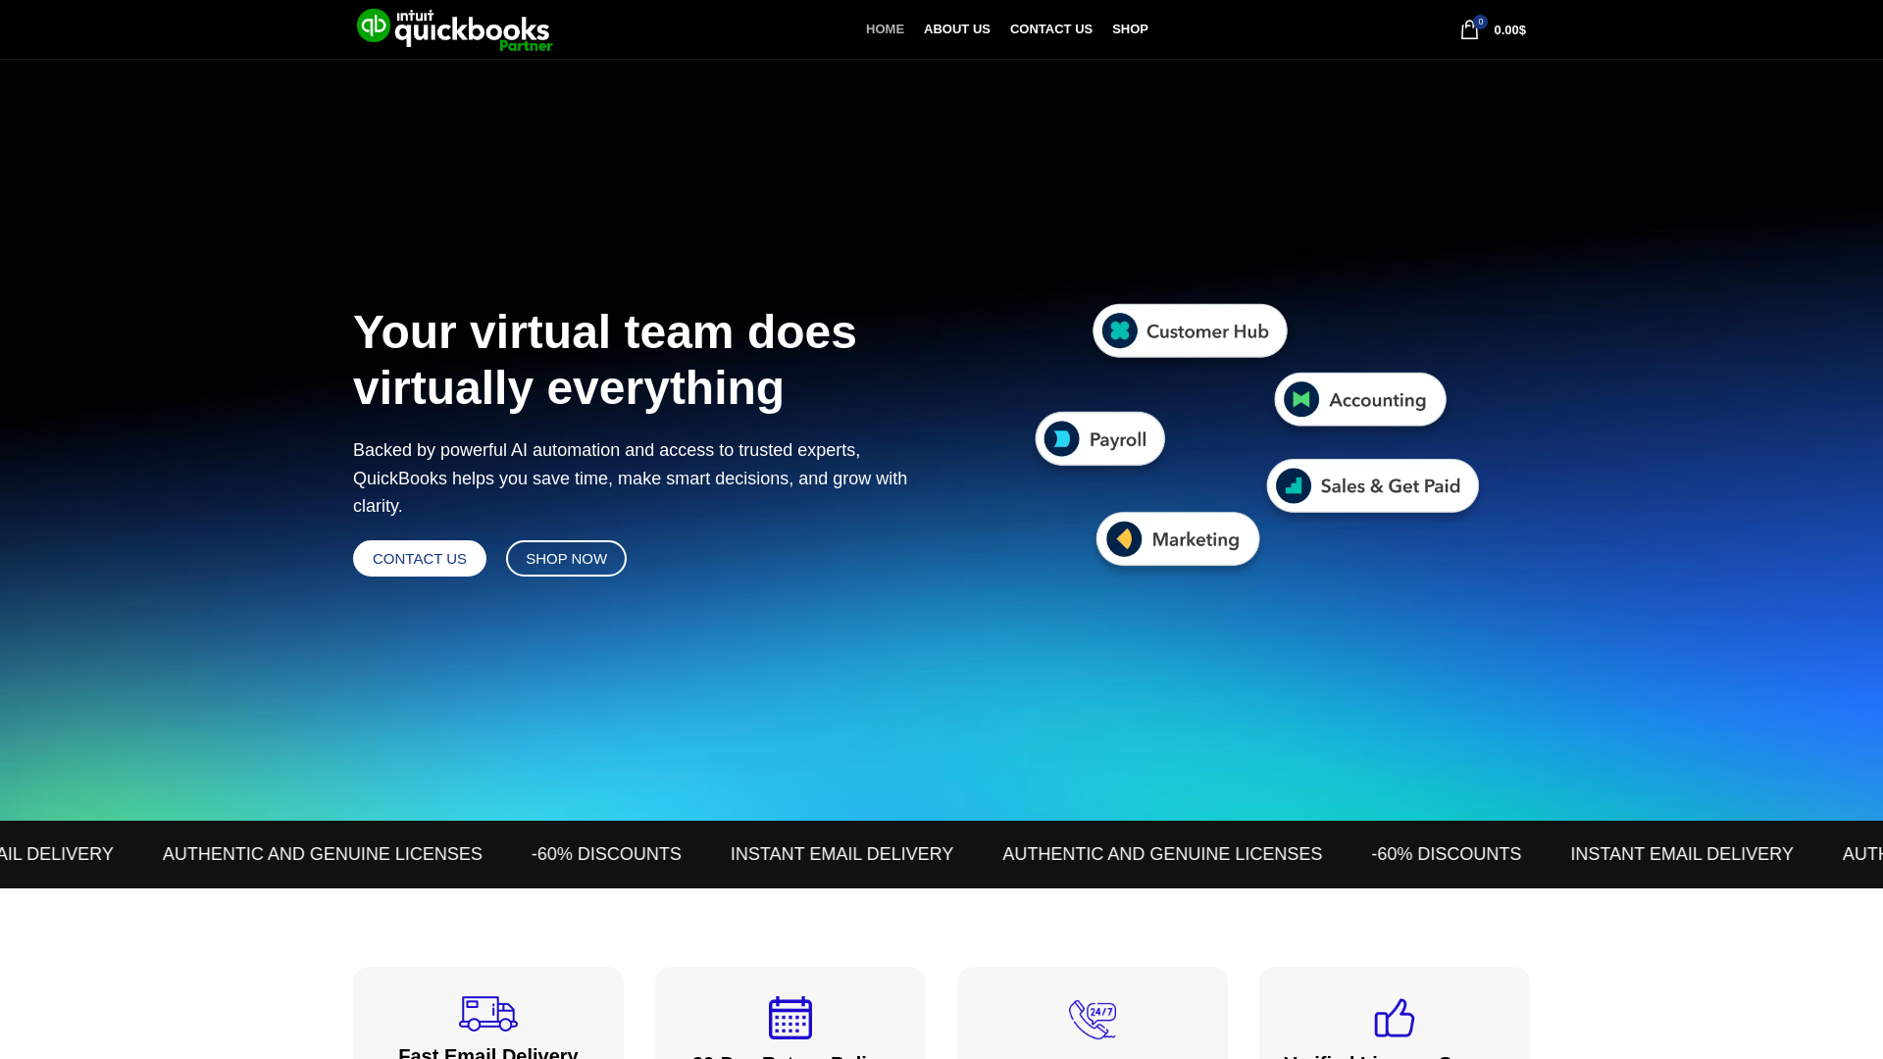Click the Accounting label

1377,400
